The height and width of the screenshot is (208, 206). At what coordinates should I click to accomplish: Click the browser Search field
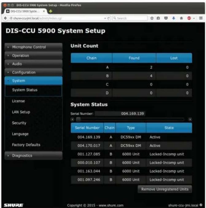tap(130, 18)
